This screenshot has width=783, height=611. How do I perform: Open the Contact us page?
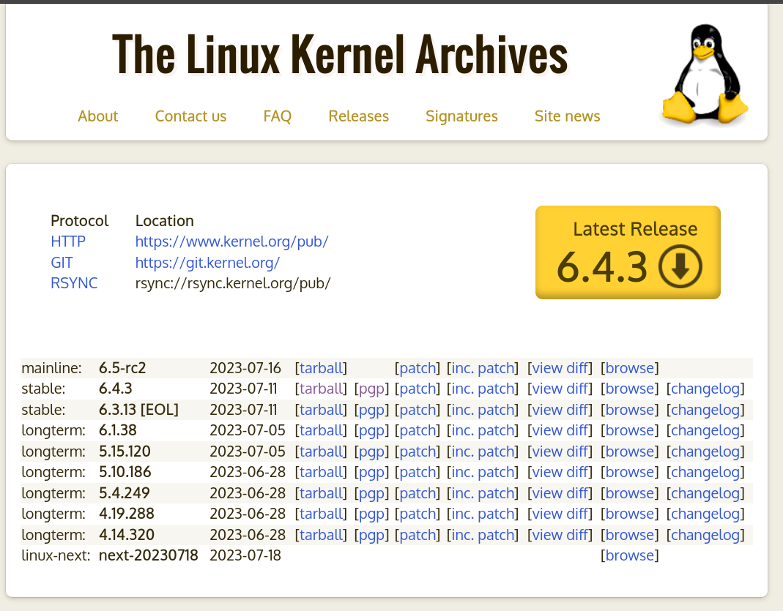point(190,116)
